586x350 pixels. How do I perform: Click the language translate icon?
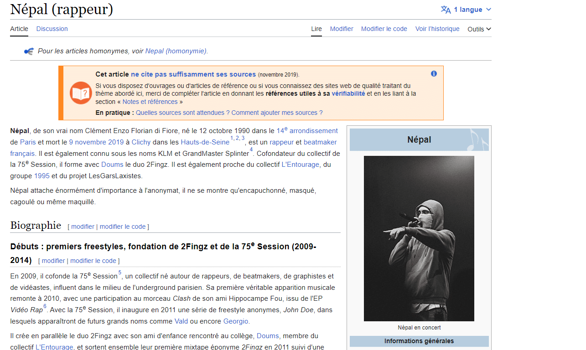[x=446, y=9]
